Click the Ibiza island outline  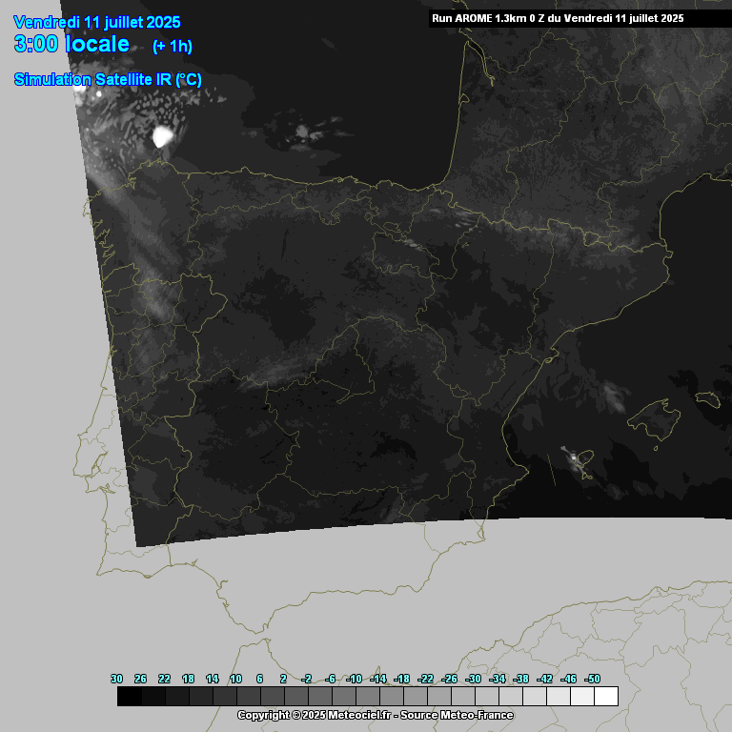583,459
